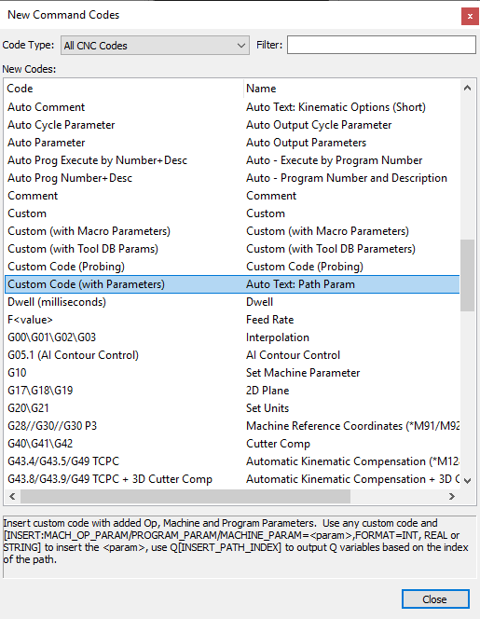Screen dimensions: 480x619
Task: Select the G10 Set Machine Parameter row
Action: 232,373
